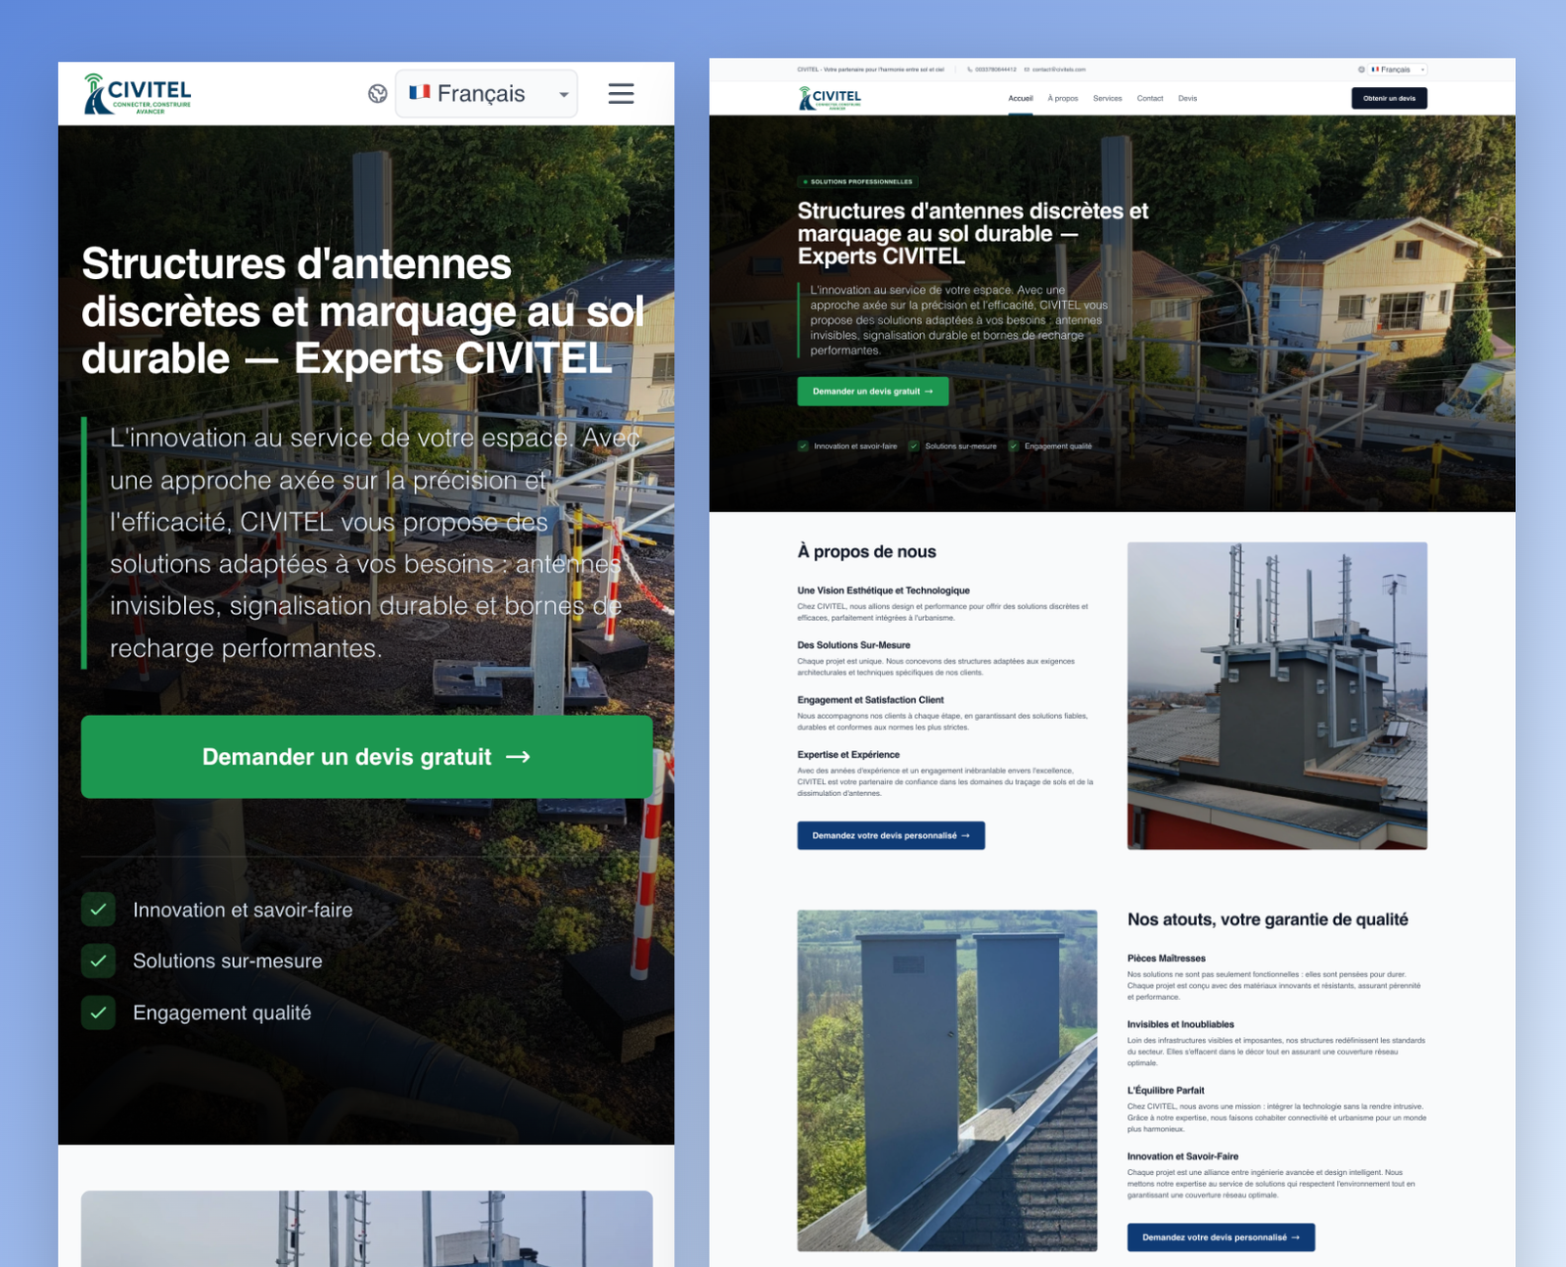Open the hamburger menu in mobile view
Screen dimensions: 1566x1267
621,94
